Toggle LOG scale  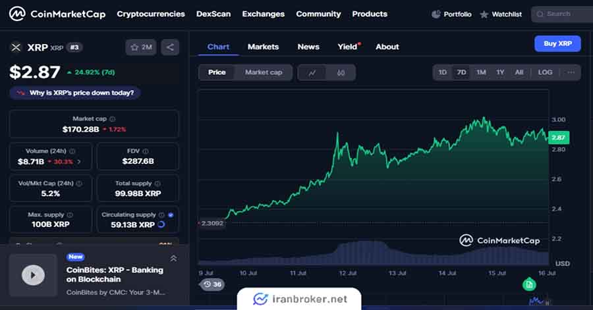point(545,72)
